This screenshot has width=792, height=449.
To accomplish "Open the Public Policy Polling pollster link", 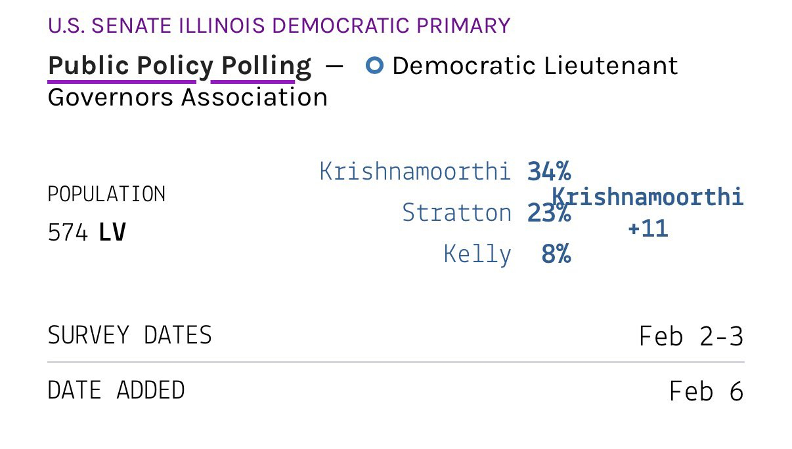I will 179,66.
